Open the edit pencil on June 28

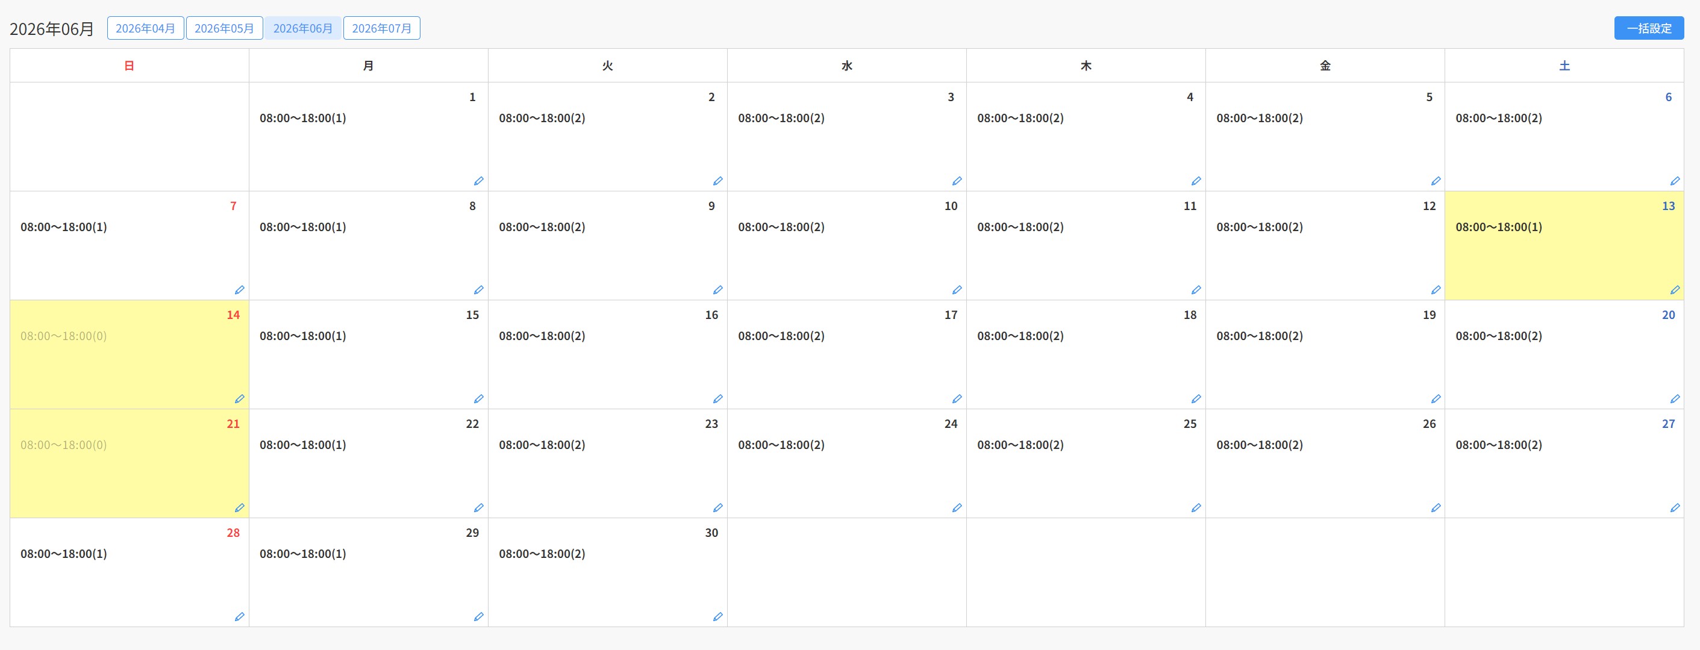pos(240,616)
